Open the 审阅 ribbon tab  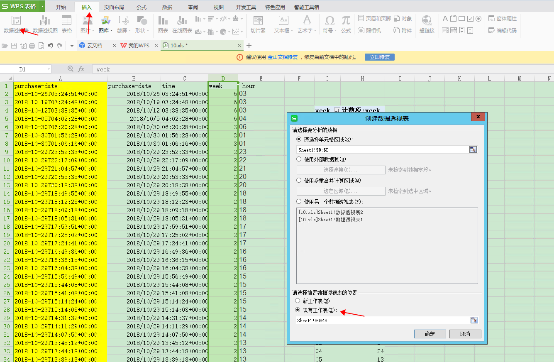[193, 7]
